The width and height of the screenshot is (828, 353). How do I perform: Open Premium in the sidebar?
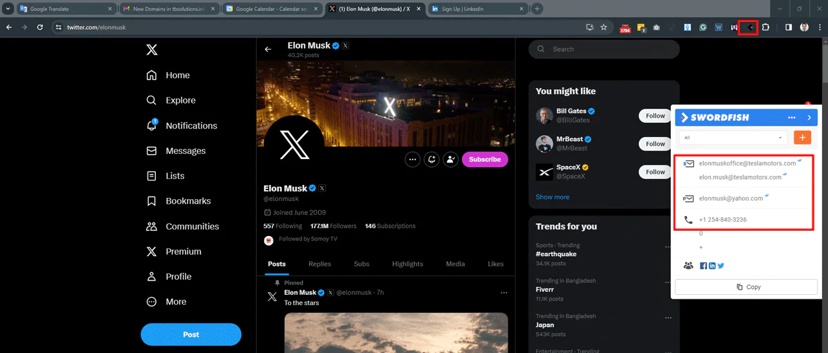(x=174, y=251)
